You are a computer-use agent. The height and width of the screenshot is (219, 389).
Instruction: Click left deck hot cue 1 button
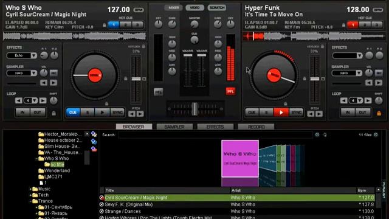click(x=114, y=25)
